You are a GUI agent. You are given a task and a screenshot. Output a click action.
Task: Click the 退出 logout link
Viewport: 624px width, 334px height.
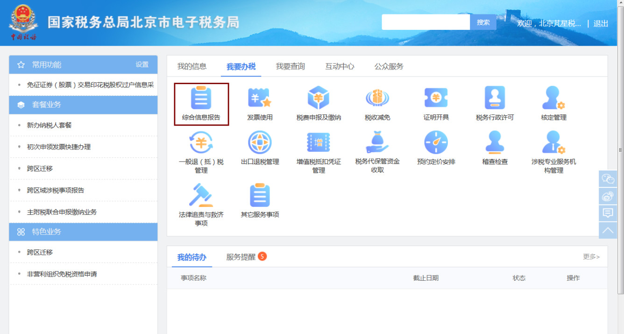coord(601,23)
